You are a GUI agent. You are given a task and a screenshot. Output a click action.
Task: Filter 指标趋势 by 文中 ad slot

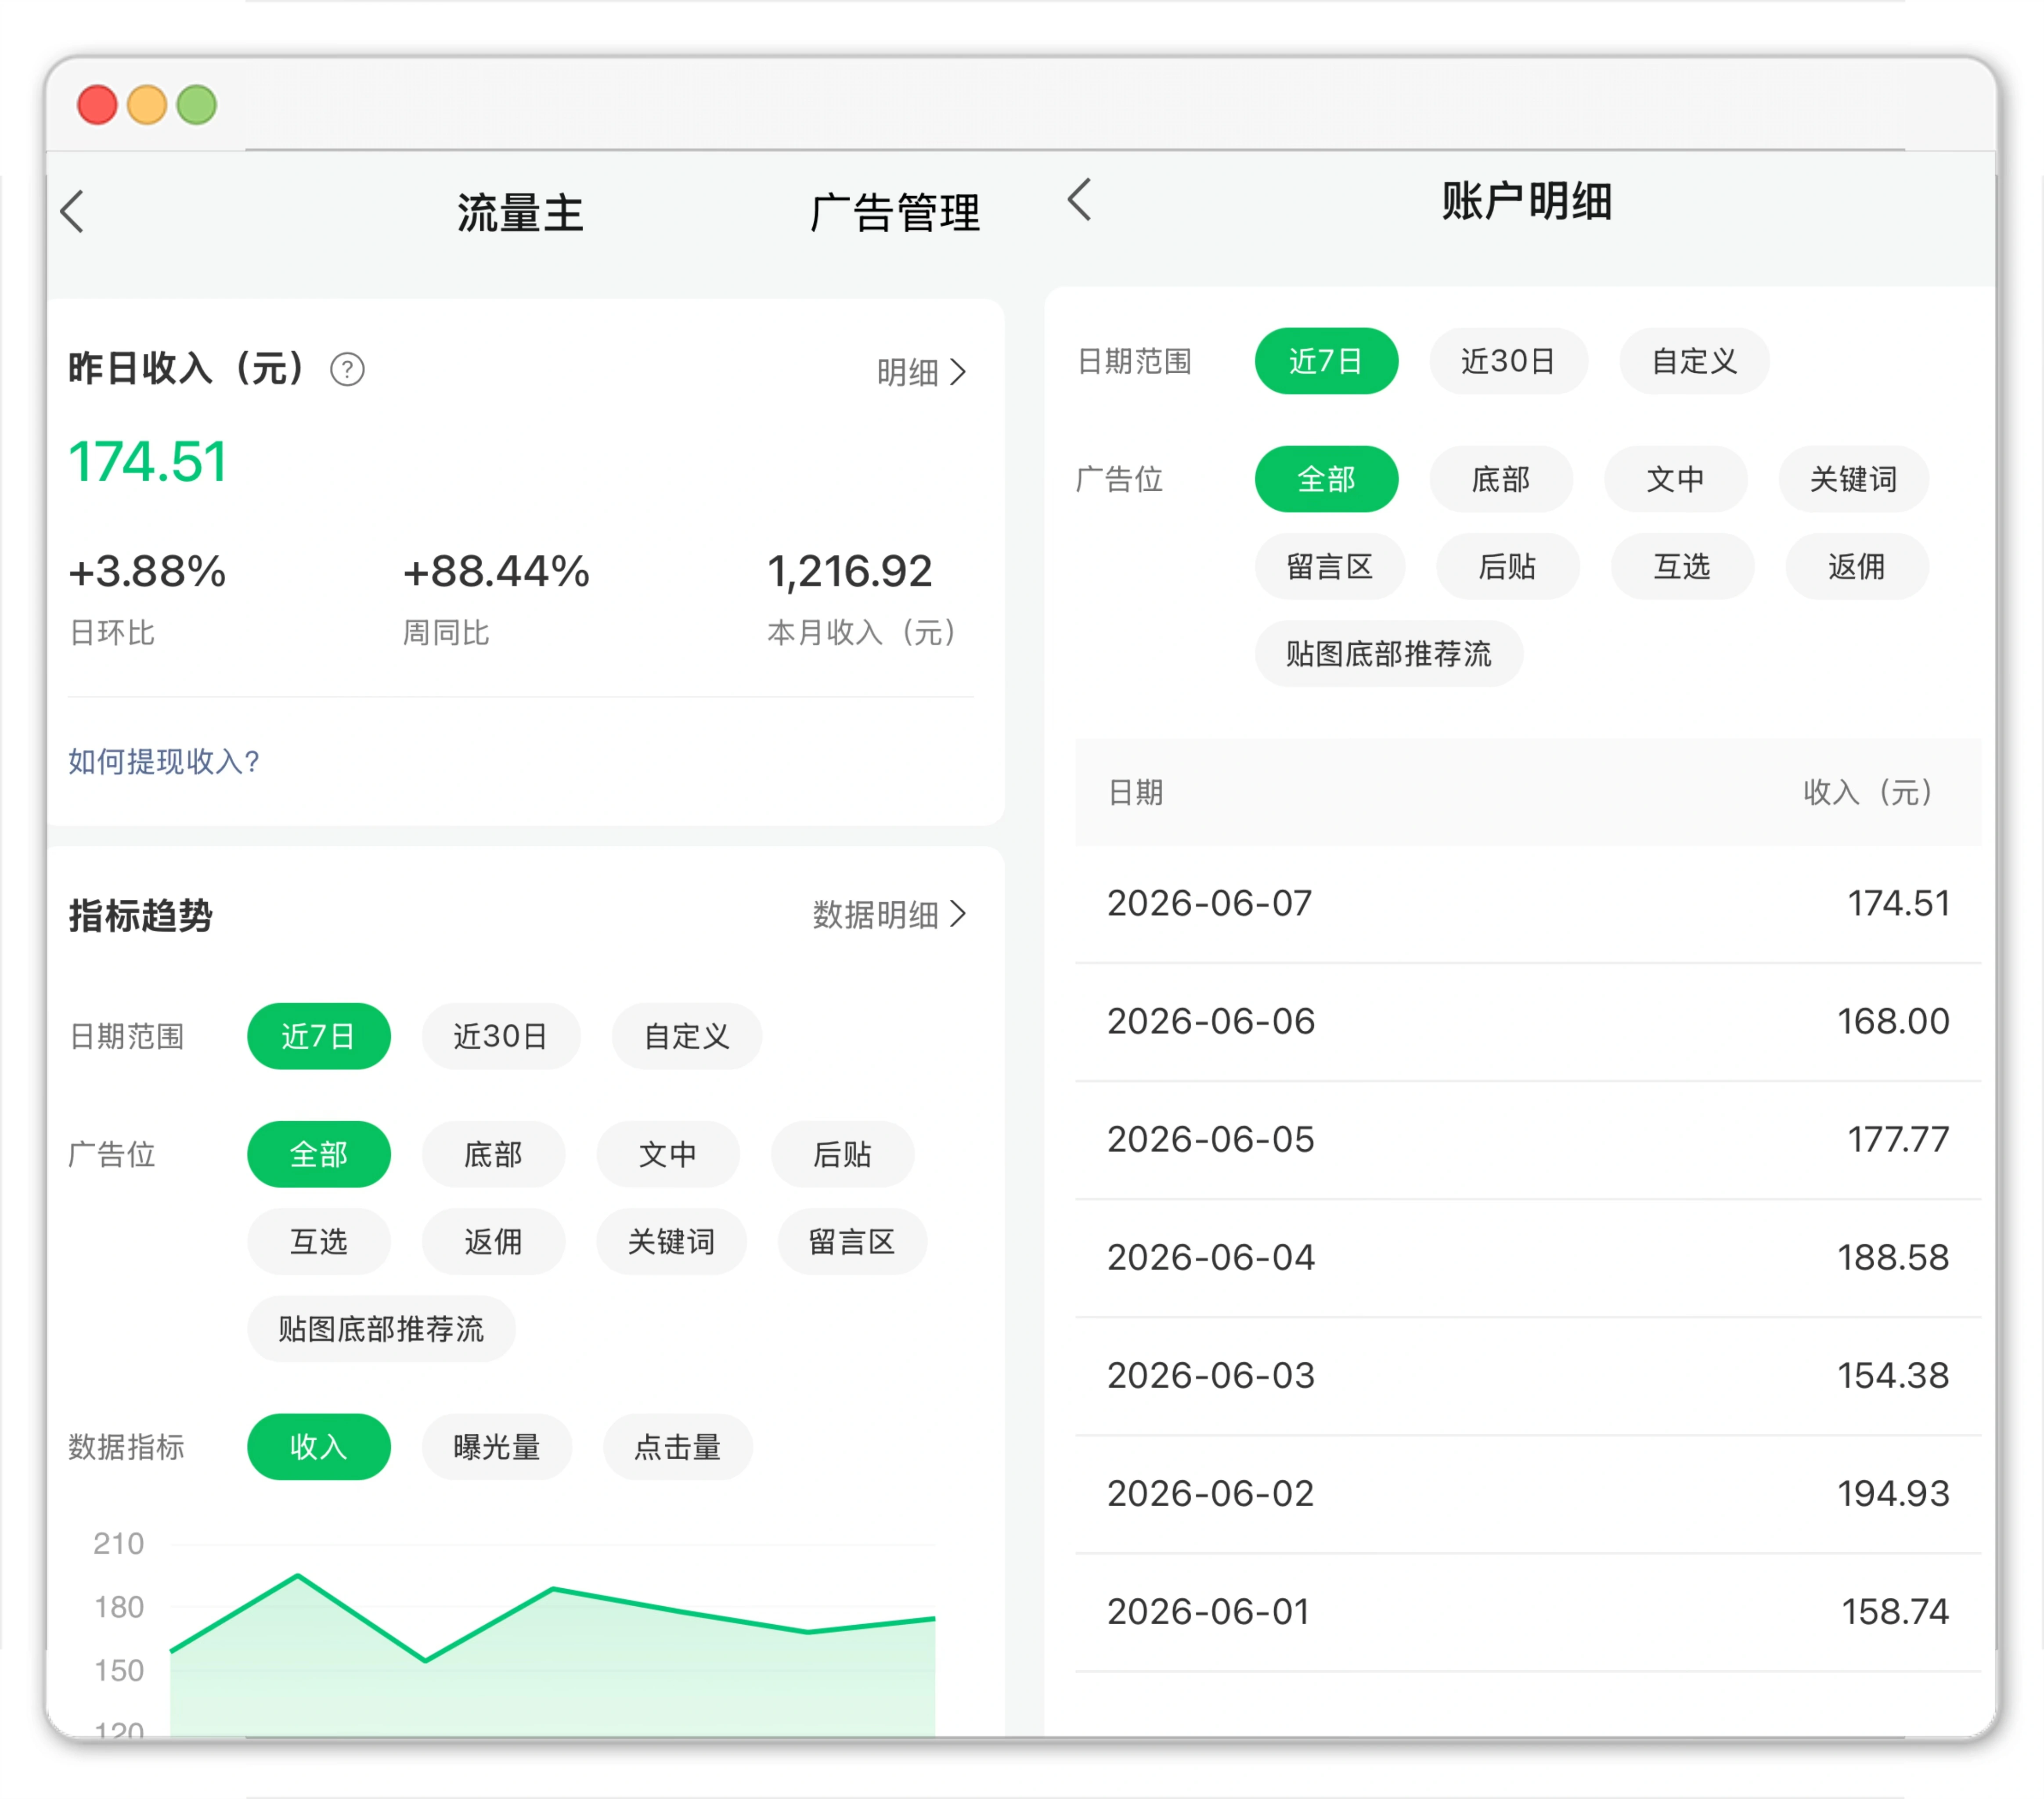tap(668, 1154)
